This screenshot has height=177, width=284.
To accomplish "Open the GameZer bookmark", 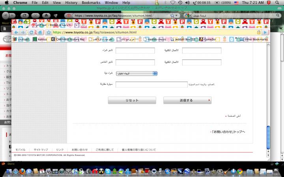I will [214, 39].
